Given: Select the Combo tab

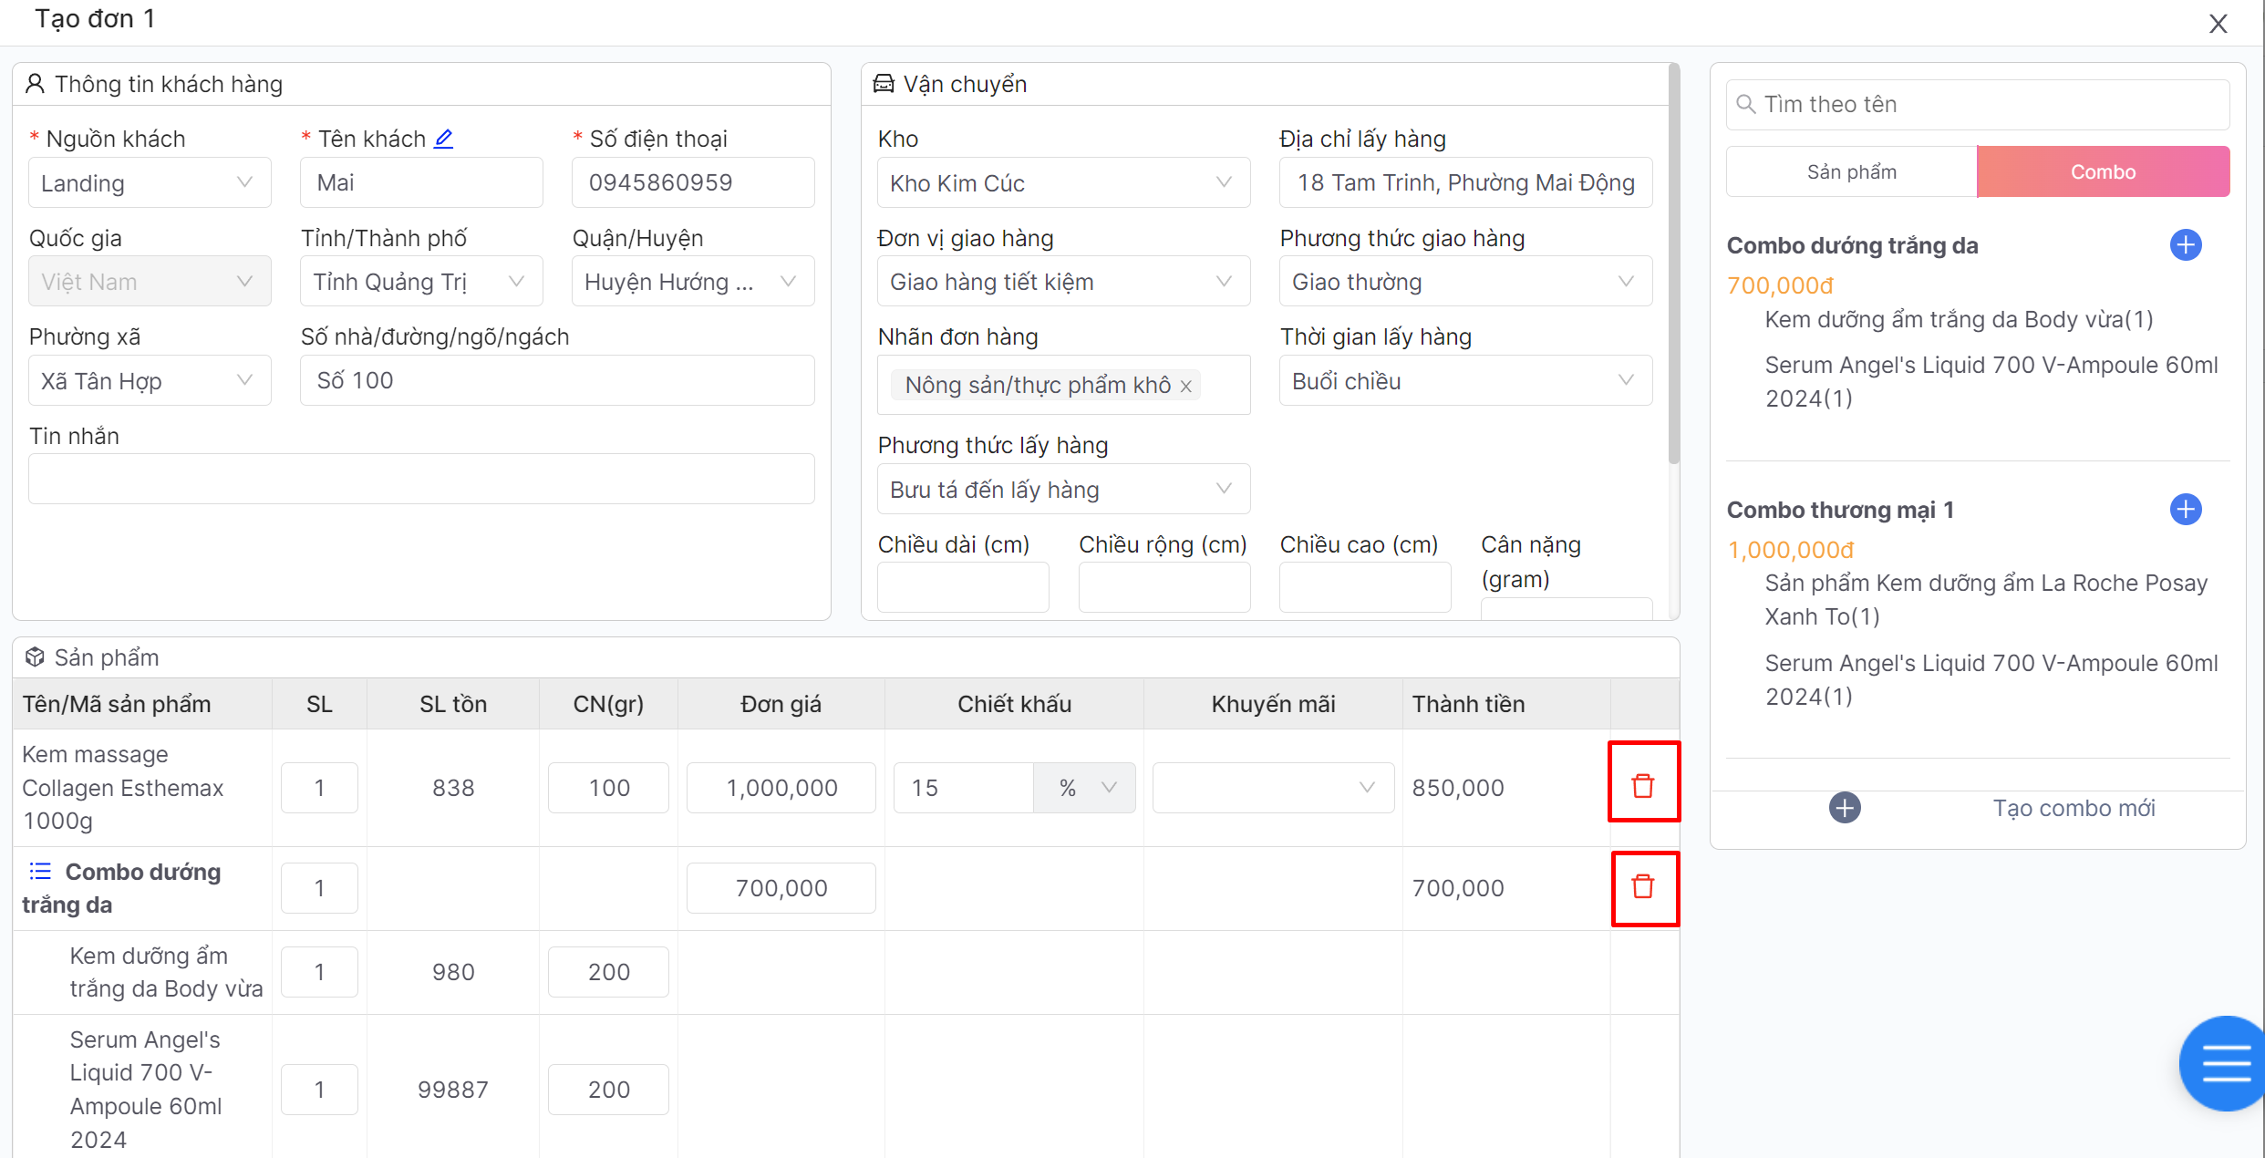Looking at the screenshot, I should point(2103,171).
